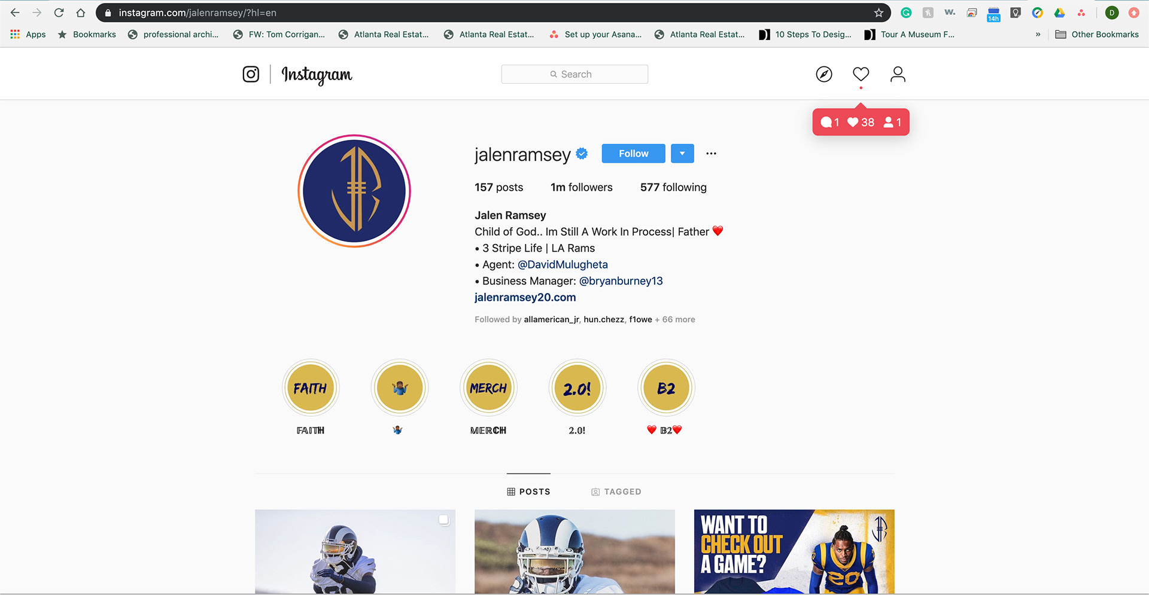This screenshot has height=595, width=1149.
Task: Click the Instagram search field
Action: click(574, 74)
